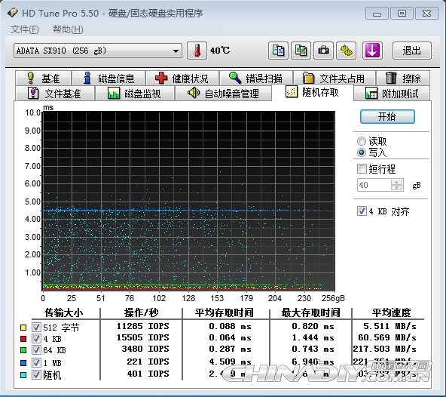This screenshot has height=397, width=446.
Task: Click the 217.503 MB/s average speed
Action: point(384,349)
